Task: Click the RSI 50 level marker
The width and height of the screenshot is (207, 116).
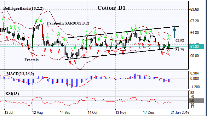Action: point(196,101)
